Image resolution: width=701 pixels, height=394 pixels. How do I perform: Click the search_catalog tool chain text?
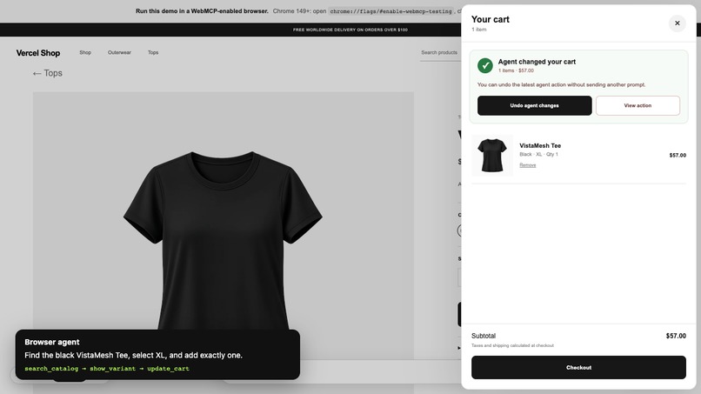click(107, 369)
